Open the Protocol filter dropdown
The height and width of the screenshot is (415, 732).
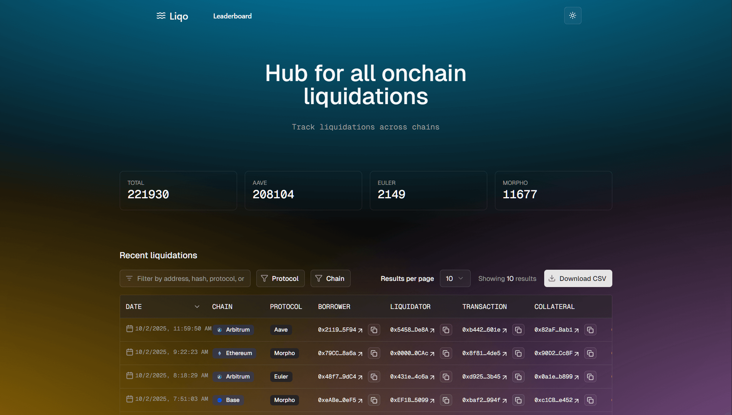(280, 279)
